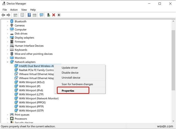This screenshot has width=176, height=129.
Task: Select WAN Miniport (Network Monitor)
Action: (x=39, y=98)
